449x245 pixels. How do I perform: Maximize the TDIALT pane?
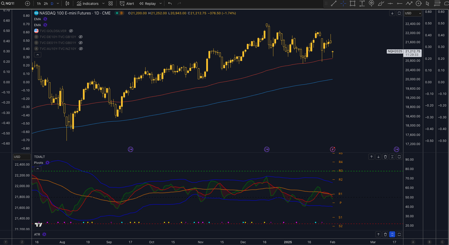tap(399, 157)
